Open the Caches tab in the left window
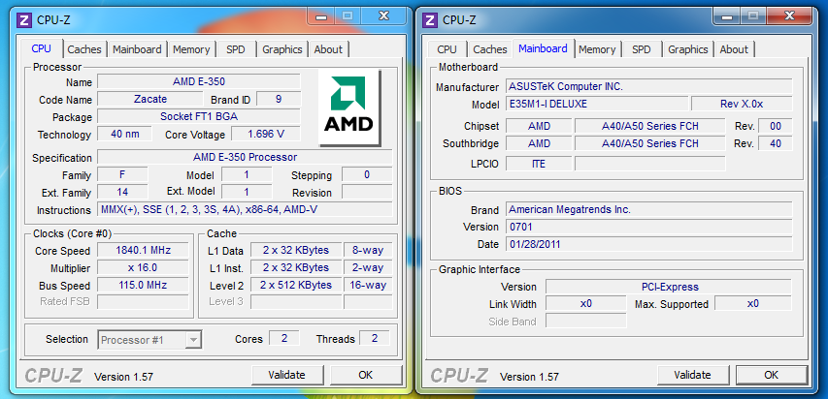Screen dimensions: 828x399 84,49
